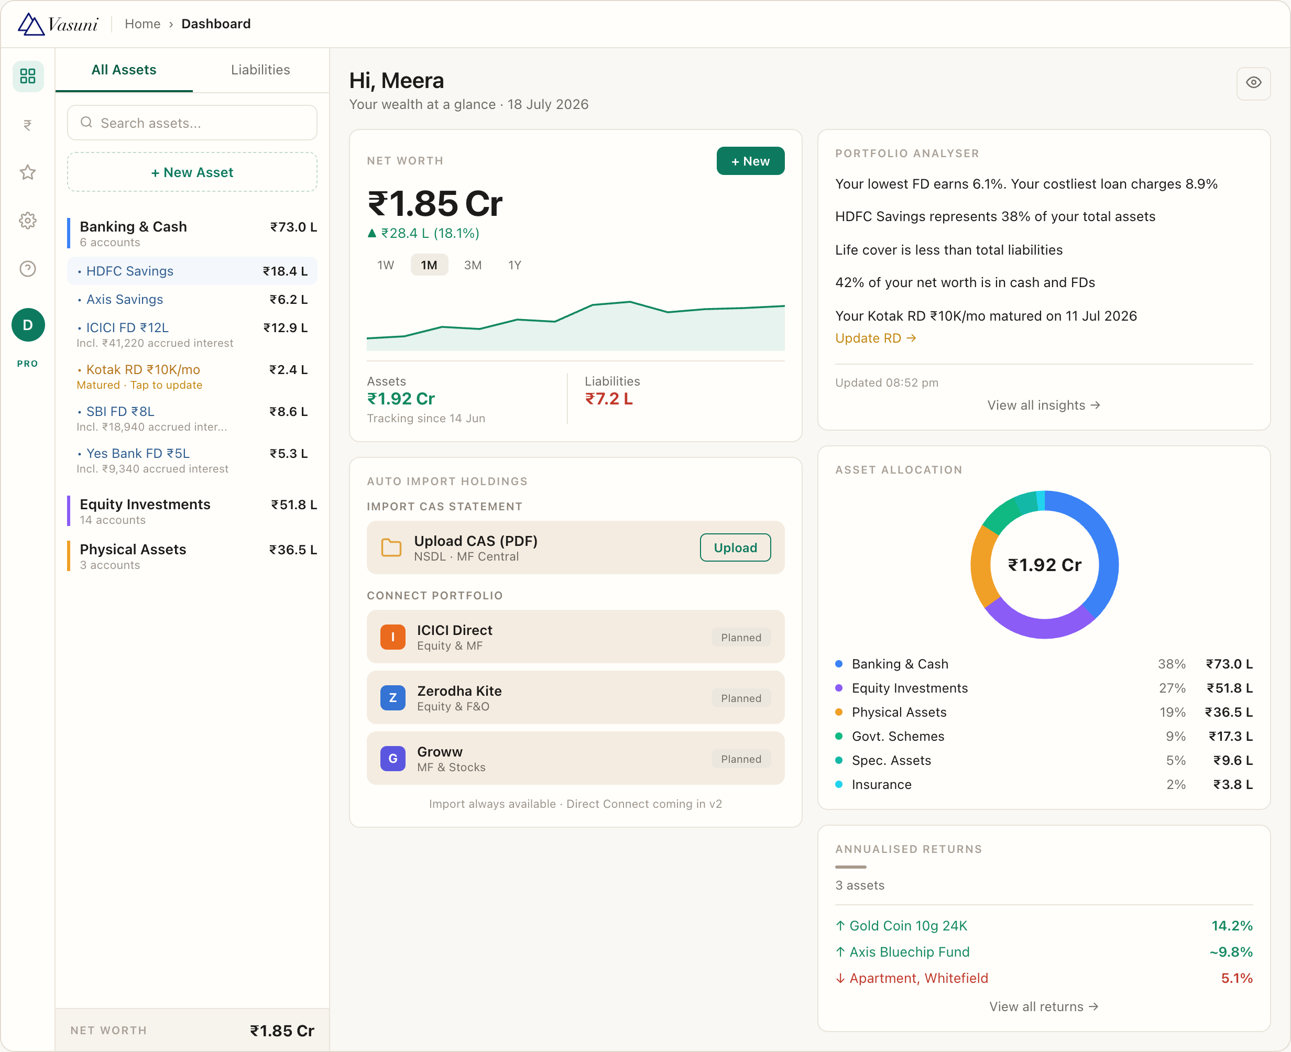
Task: Select the matured Kotak RD ₹10K/mo account
Action: [192, 376]
